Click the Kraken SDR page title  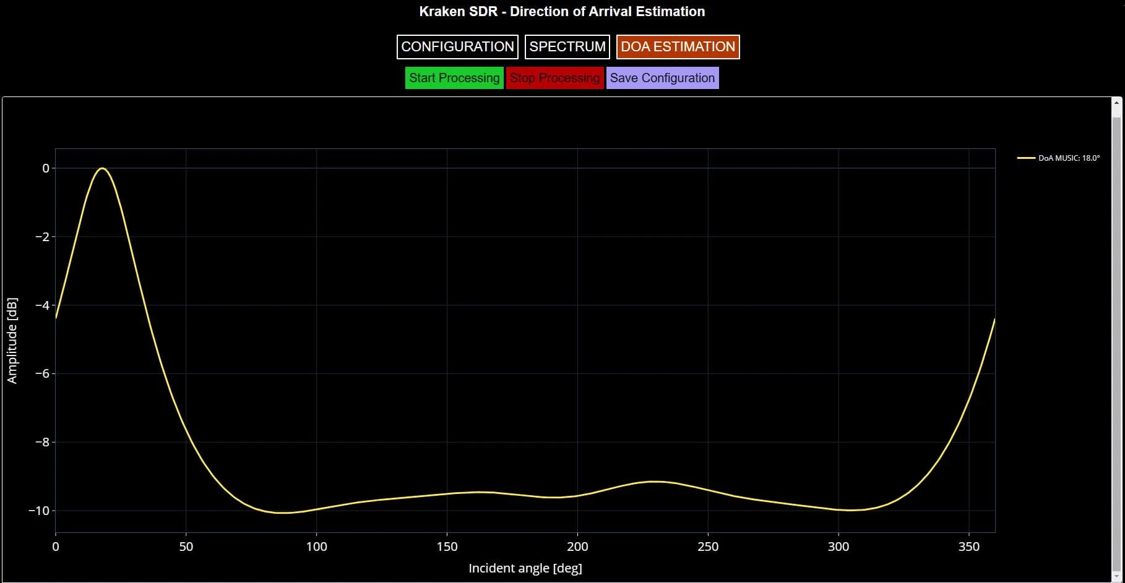(x=562, y=12)
